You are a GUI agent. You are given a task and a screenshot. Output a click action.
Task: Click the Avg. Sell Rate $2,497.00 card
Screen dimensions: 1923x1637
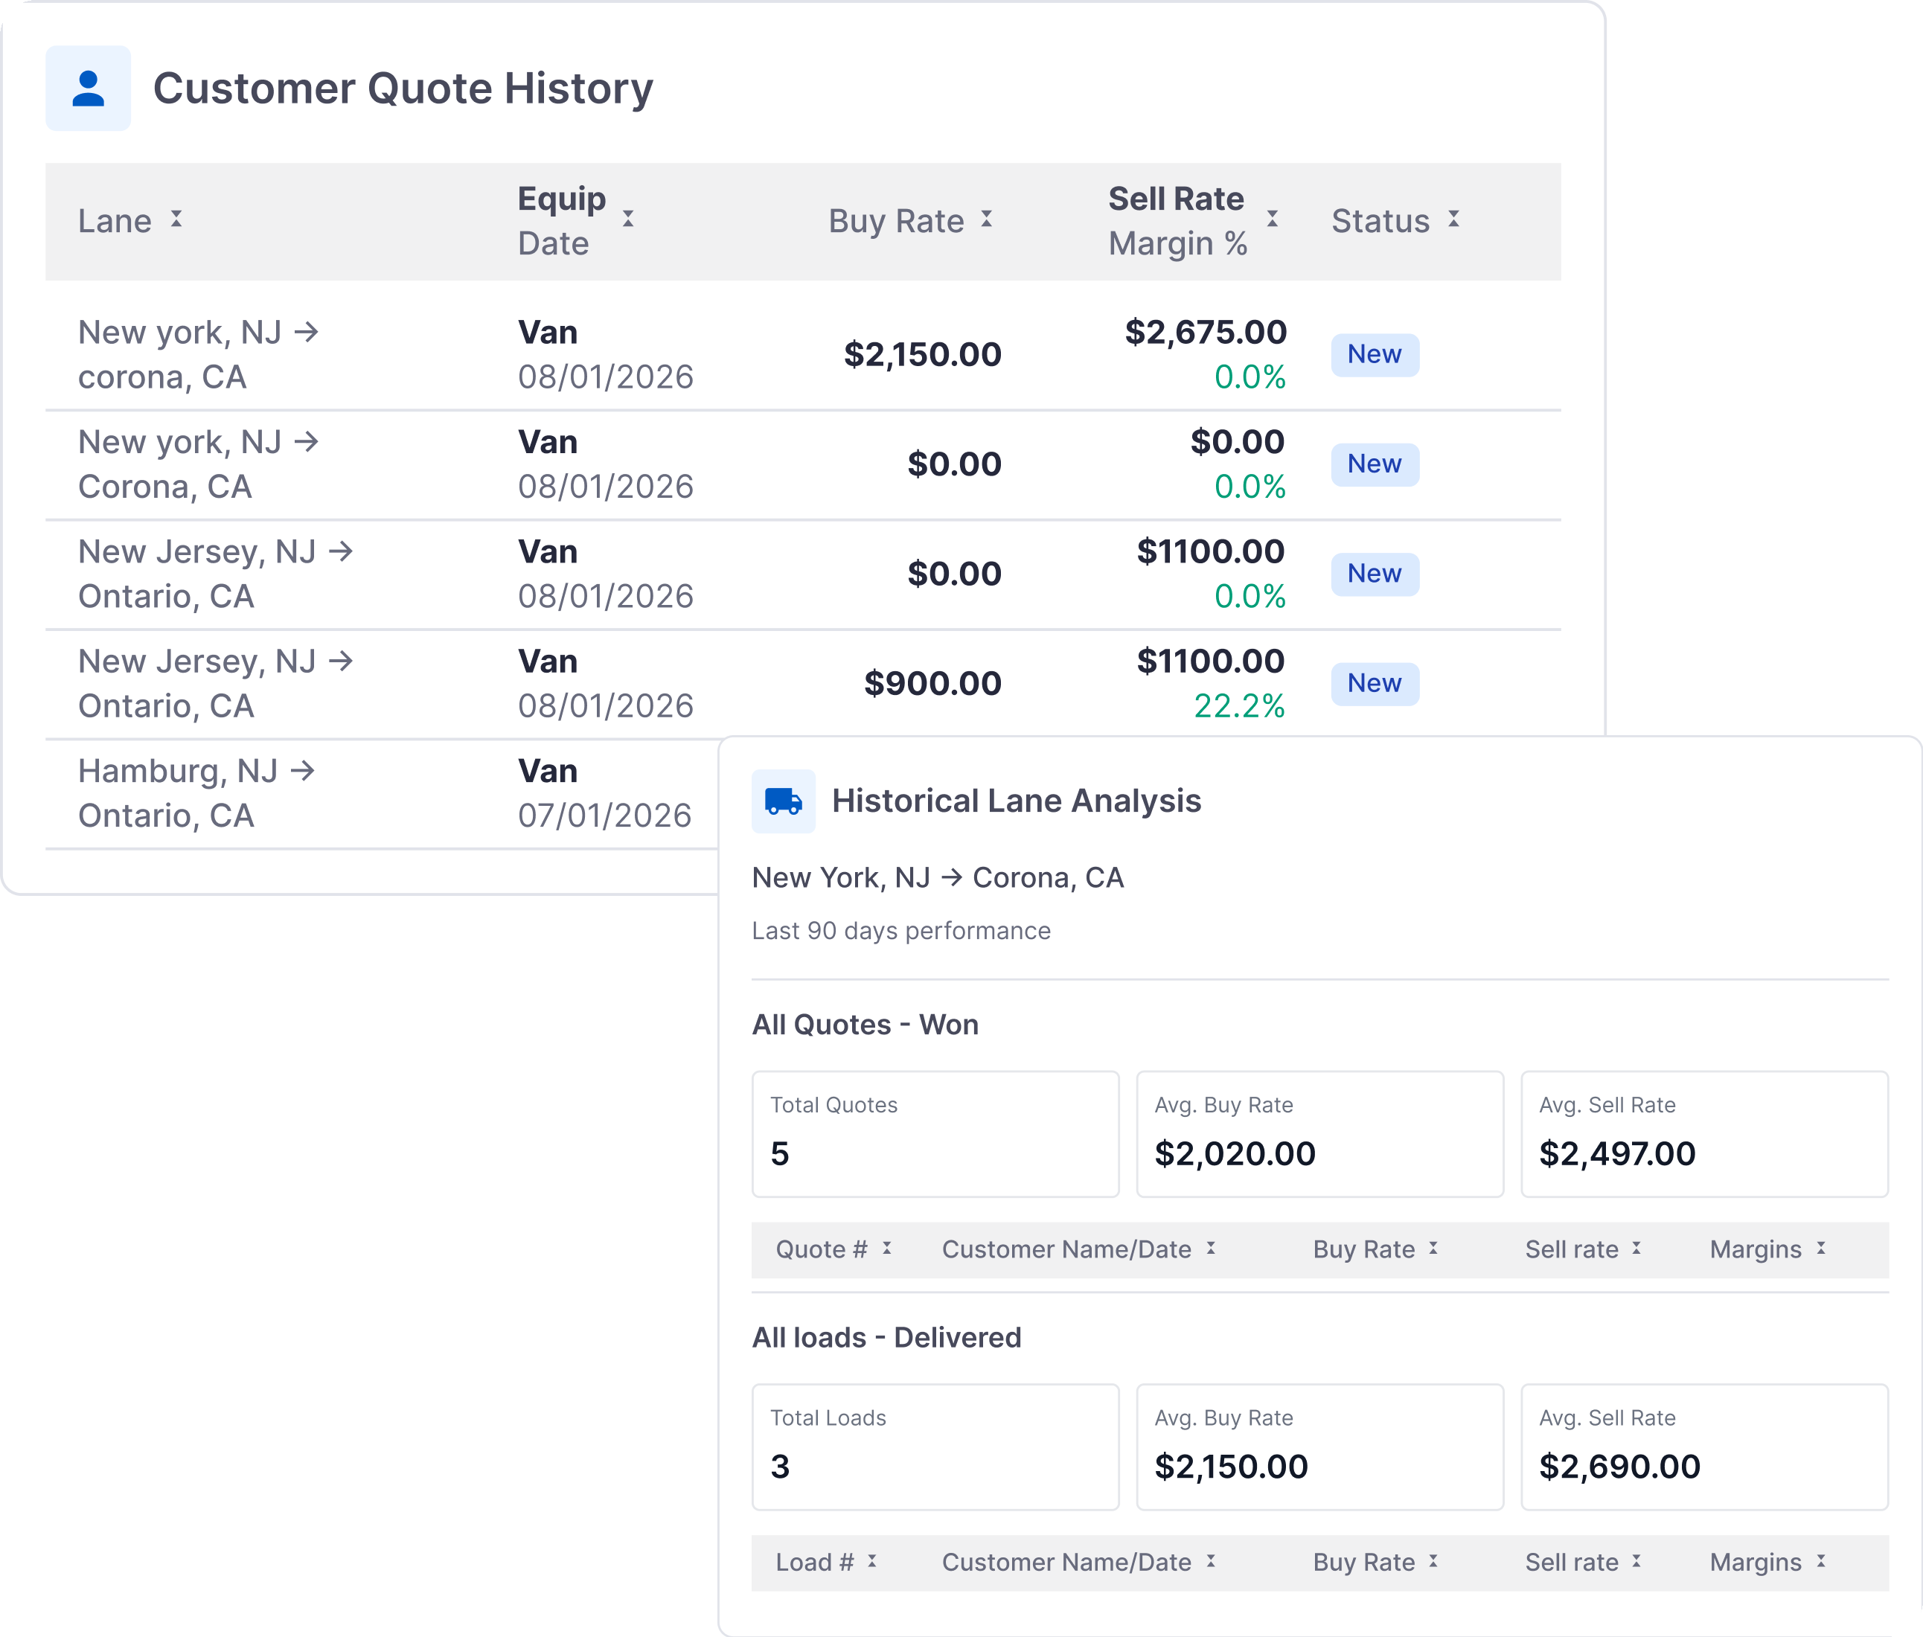pyautogui.click(x=1704, y=1134)
